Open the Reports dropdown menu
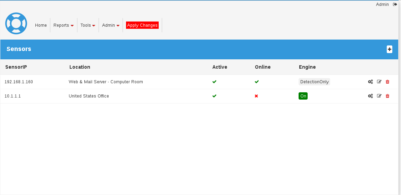 [x=64, y=25]
